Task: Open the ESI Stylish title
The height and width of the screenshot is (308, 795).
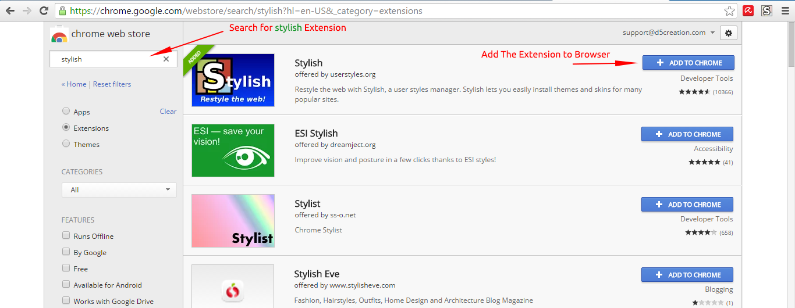Action: [x=316, y=133]
